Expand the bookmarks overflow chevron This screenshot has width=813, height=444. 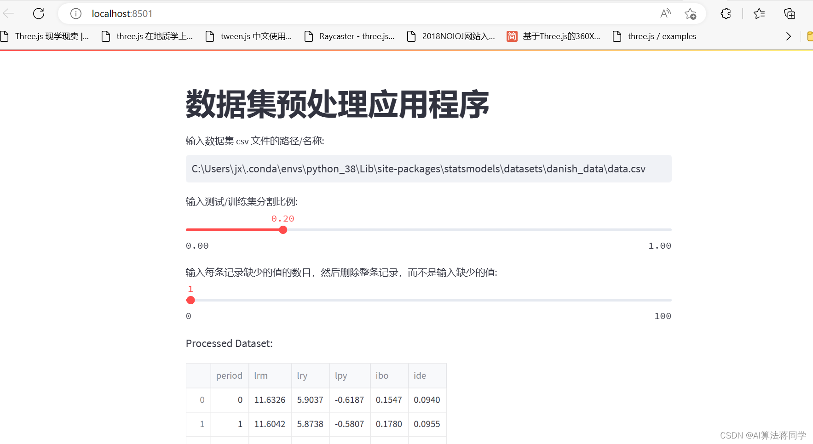(x=789, y=36)
